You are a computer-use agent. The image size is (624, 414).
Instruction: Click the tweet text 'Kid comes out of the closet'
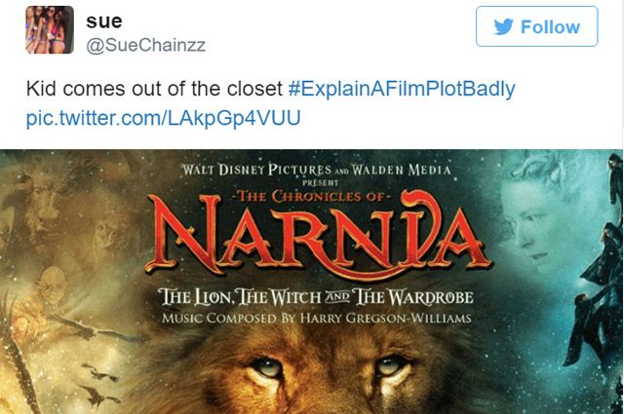(154, 89)
